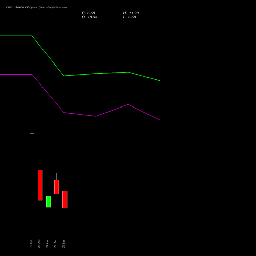The width and height of the screenshot is (256, 256).
Task: Click the '23 Jan' axis date label
Action: point(63,244)
